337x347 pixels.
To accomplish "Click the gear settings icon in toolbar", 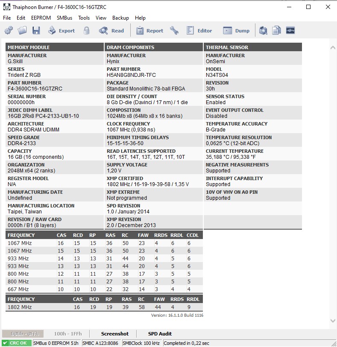I will pos(9,30).
